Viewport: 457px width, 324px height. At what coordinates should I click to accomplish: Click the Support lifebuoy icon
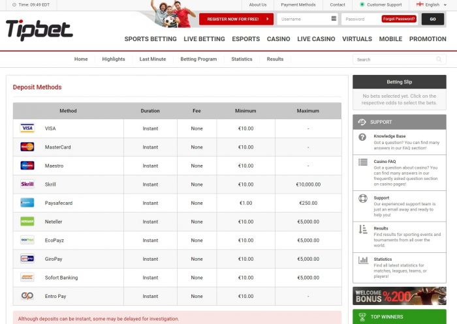363,198
